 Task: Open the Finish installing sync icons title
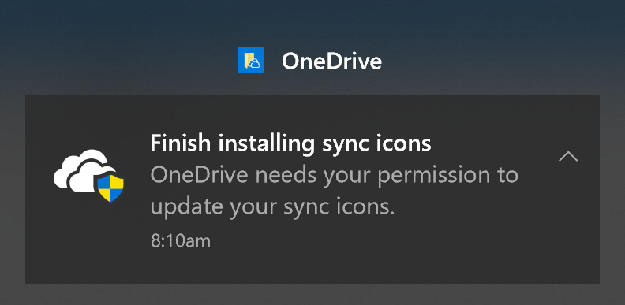tap(290, 143)
